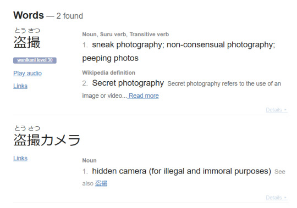Click the wanikani level 30 badge
Viewport: 297px width, 208px height.
pyautogui.click(x=35, y=60)
